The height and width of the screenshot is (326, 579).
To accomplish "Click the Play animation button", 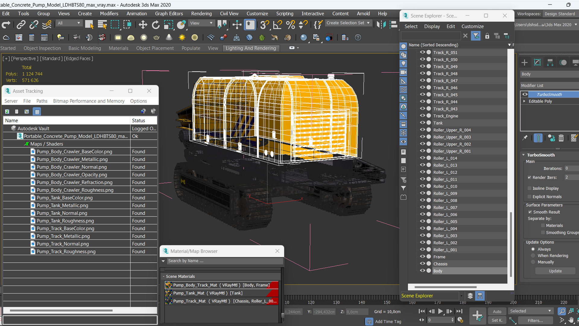I will pyautogui.click(x=441, y=311).
